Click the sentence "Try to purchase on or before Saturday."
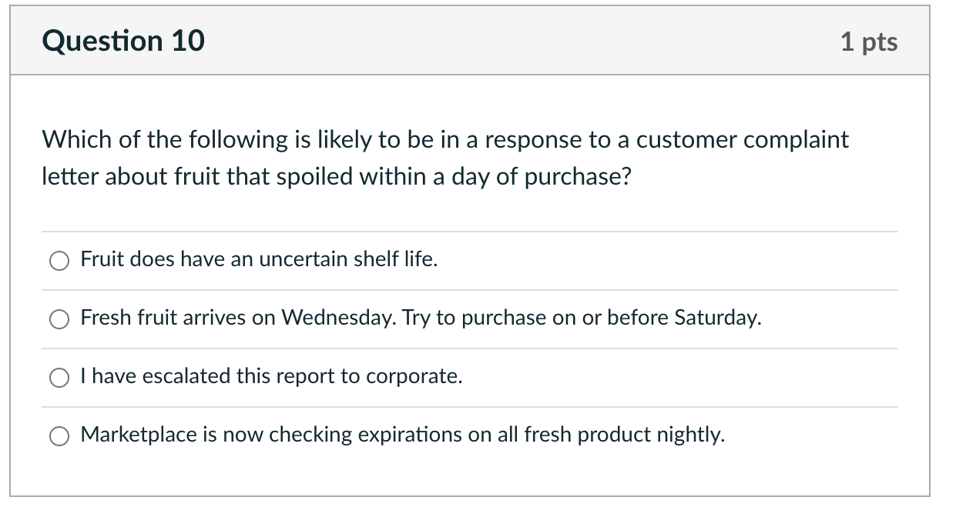966x517 pixels. point(578,318)
